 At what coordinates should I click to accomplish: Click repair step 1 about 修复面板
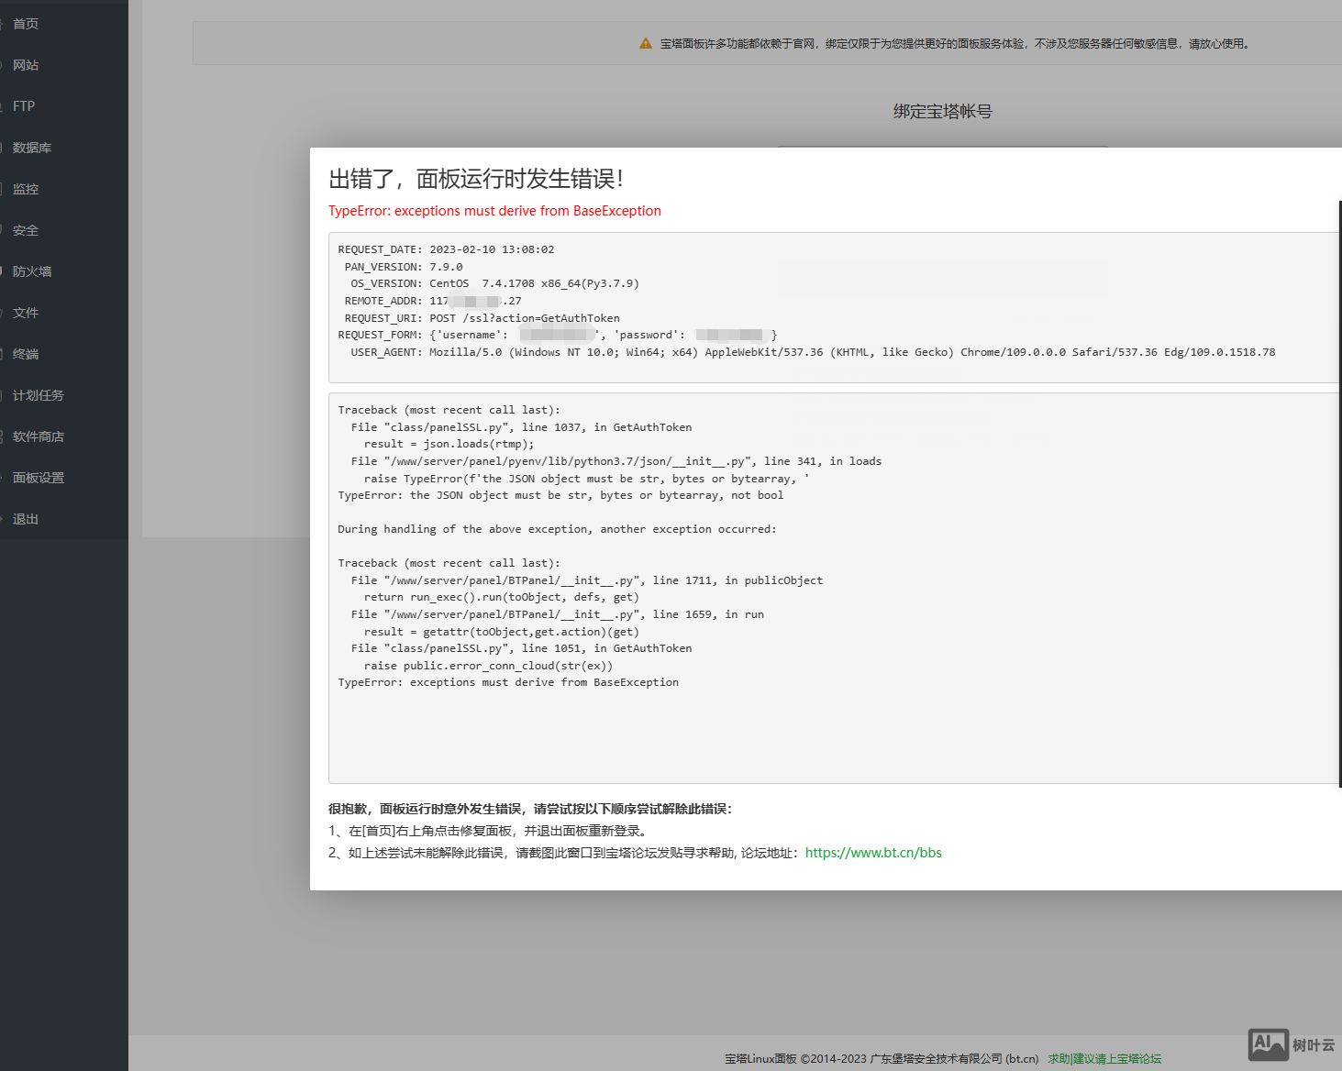[490, 831]
